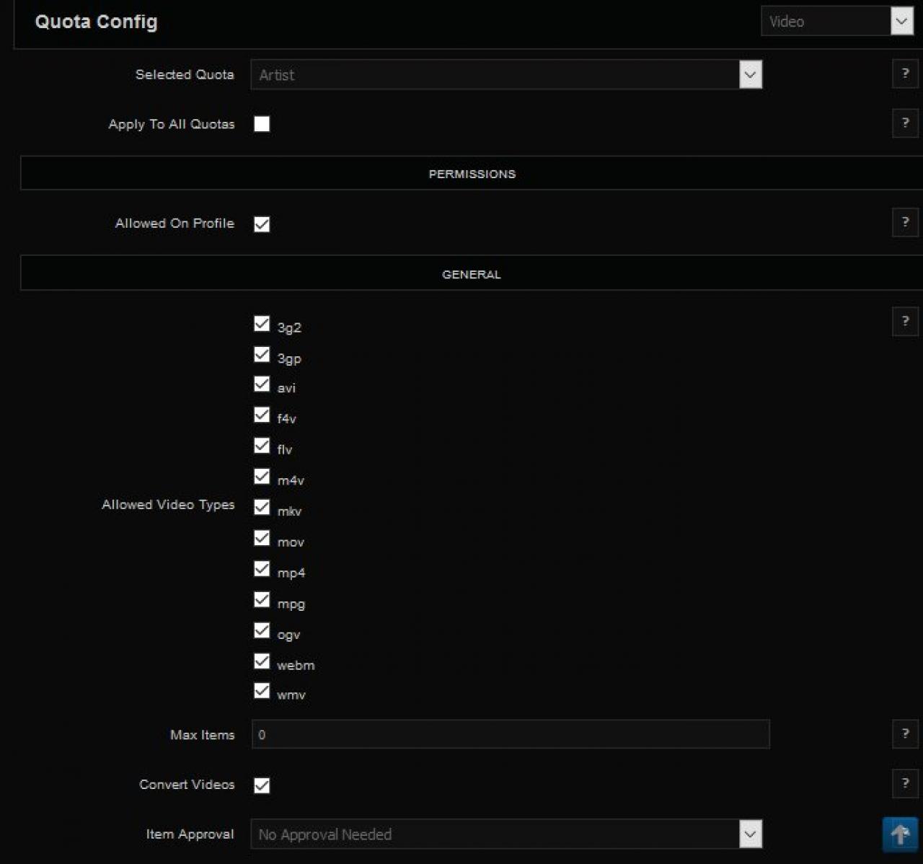923x864 pixels.
Task: Click help icon for Apply To All Quotas
Action: coord(905,123)
